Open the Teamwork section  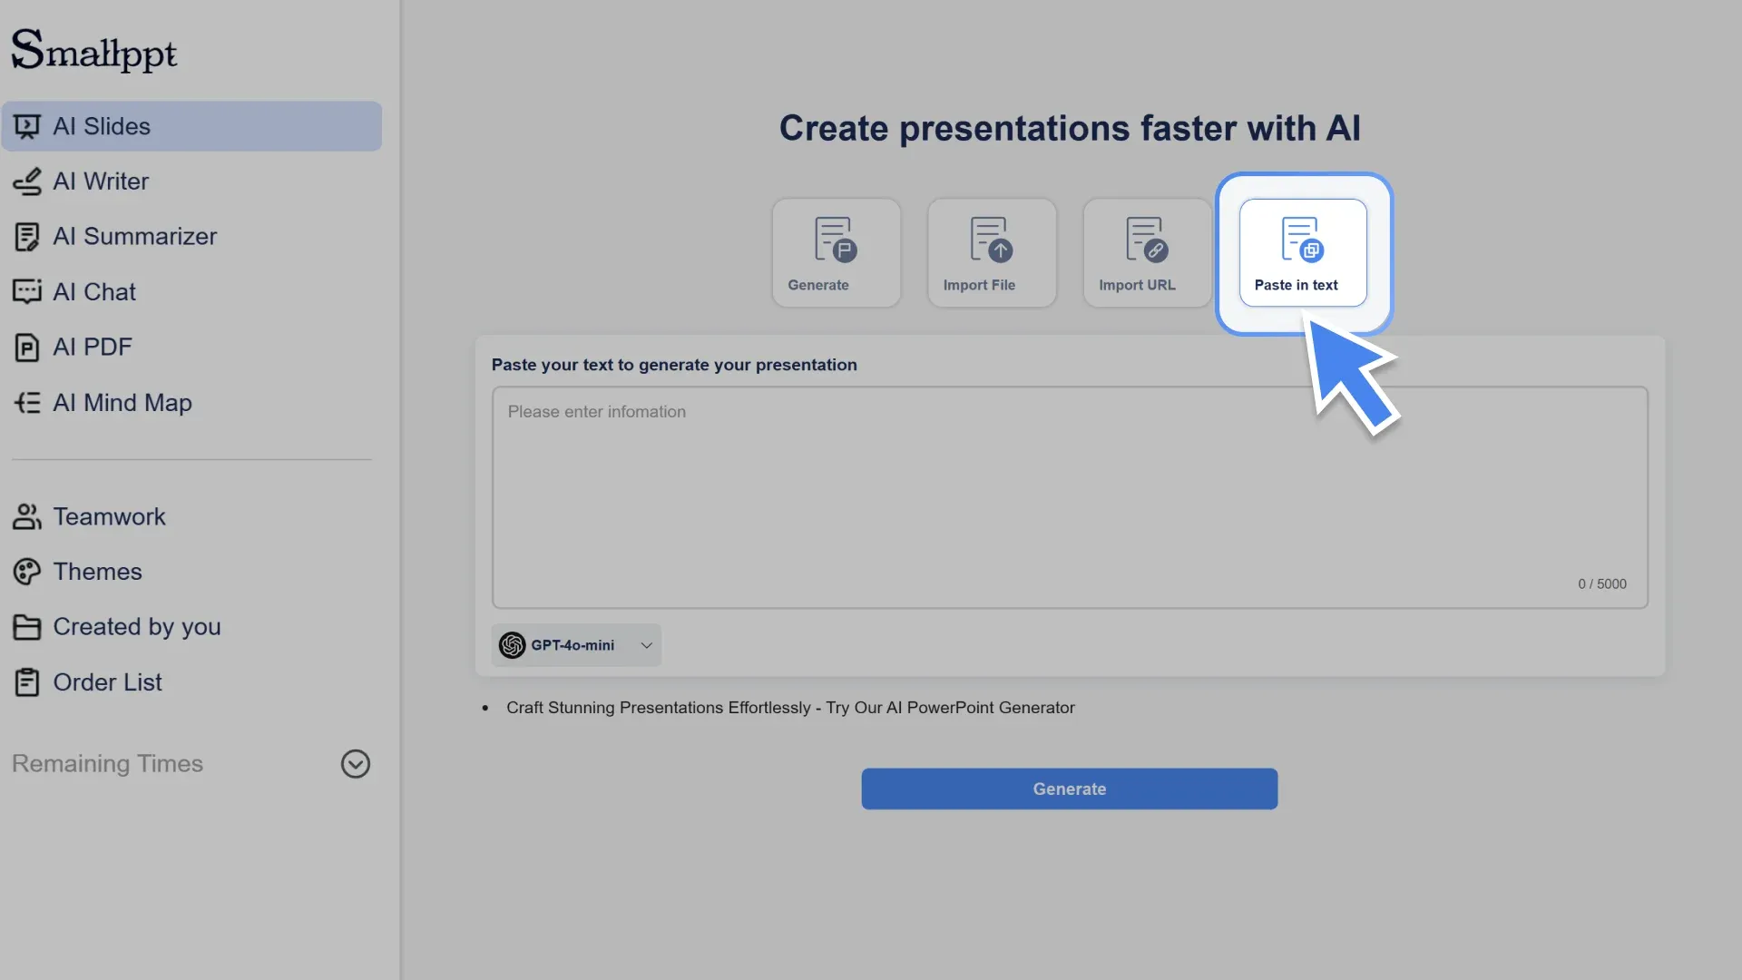pyautogui.click(x=110, y=516)
